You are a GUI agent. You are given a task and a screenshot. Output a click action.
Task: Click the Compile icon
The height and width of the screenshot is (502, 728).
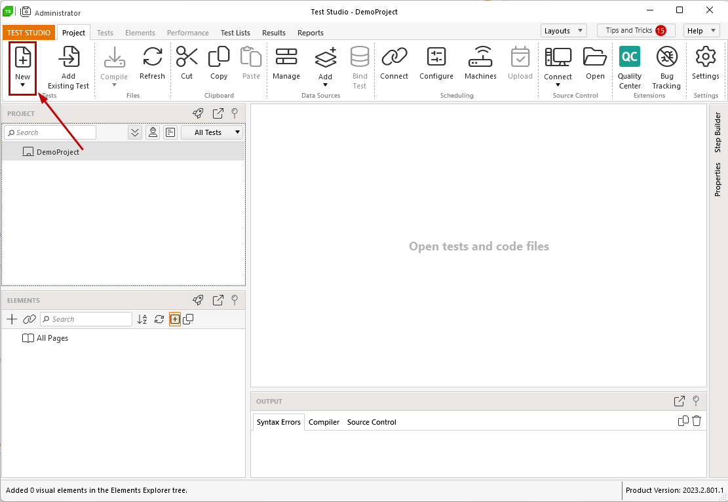114,57
